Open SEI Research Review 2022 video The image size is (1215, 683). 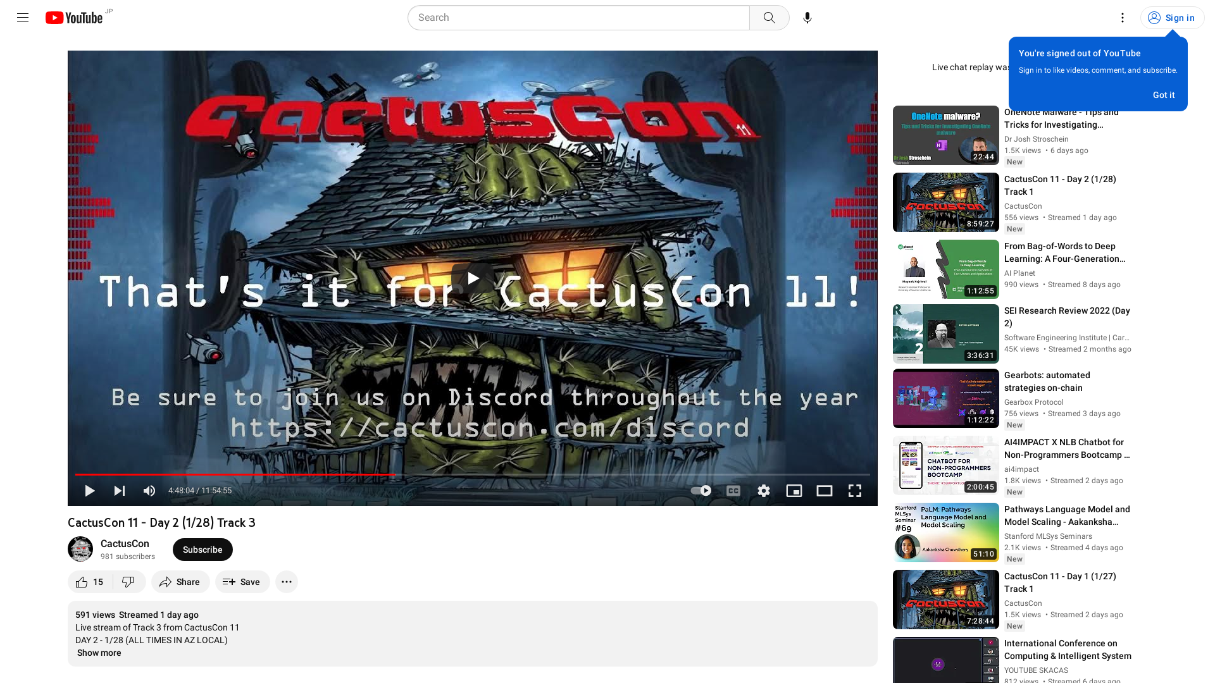tap(1067, 317)
